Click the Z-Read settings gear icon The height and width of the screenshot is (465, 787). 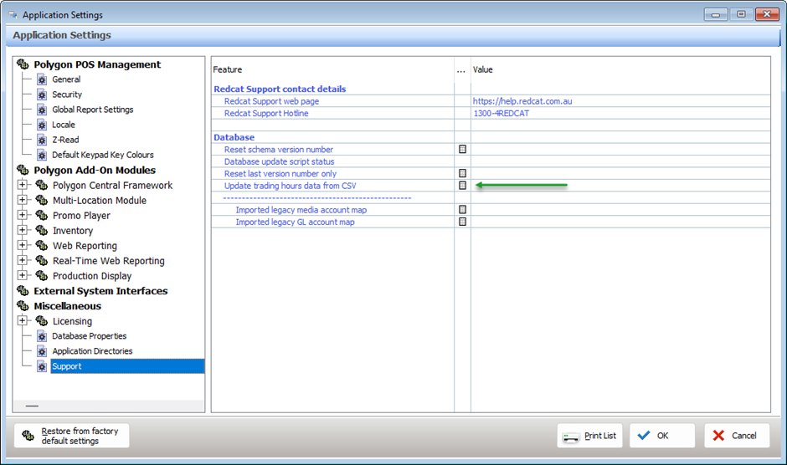click(x=42, y=140)
